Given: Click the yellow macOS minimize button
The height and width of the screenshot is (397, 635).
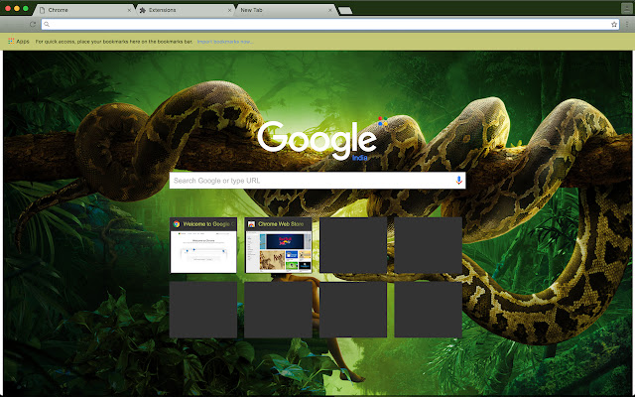Looking at the screenshot, I should click(x=17, y=9).
